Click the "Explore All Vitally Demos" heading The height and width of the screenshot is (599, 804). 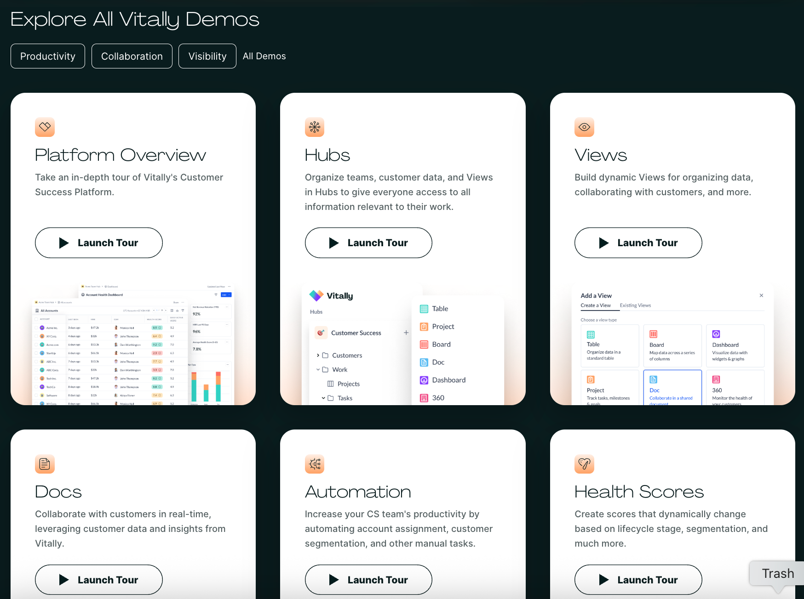coord(135,20)
